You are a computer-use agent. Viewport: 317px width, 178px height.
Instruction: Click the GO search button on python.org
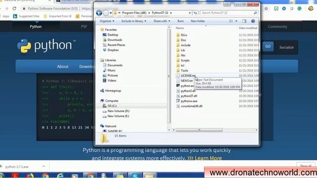pos(268,46)
